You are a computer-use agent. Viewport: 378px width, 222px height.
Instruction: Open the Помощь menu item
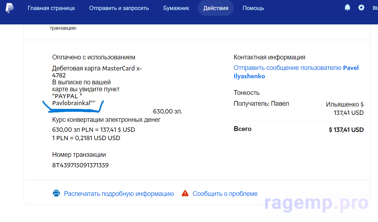(x=253, y=8)
